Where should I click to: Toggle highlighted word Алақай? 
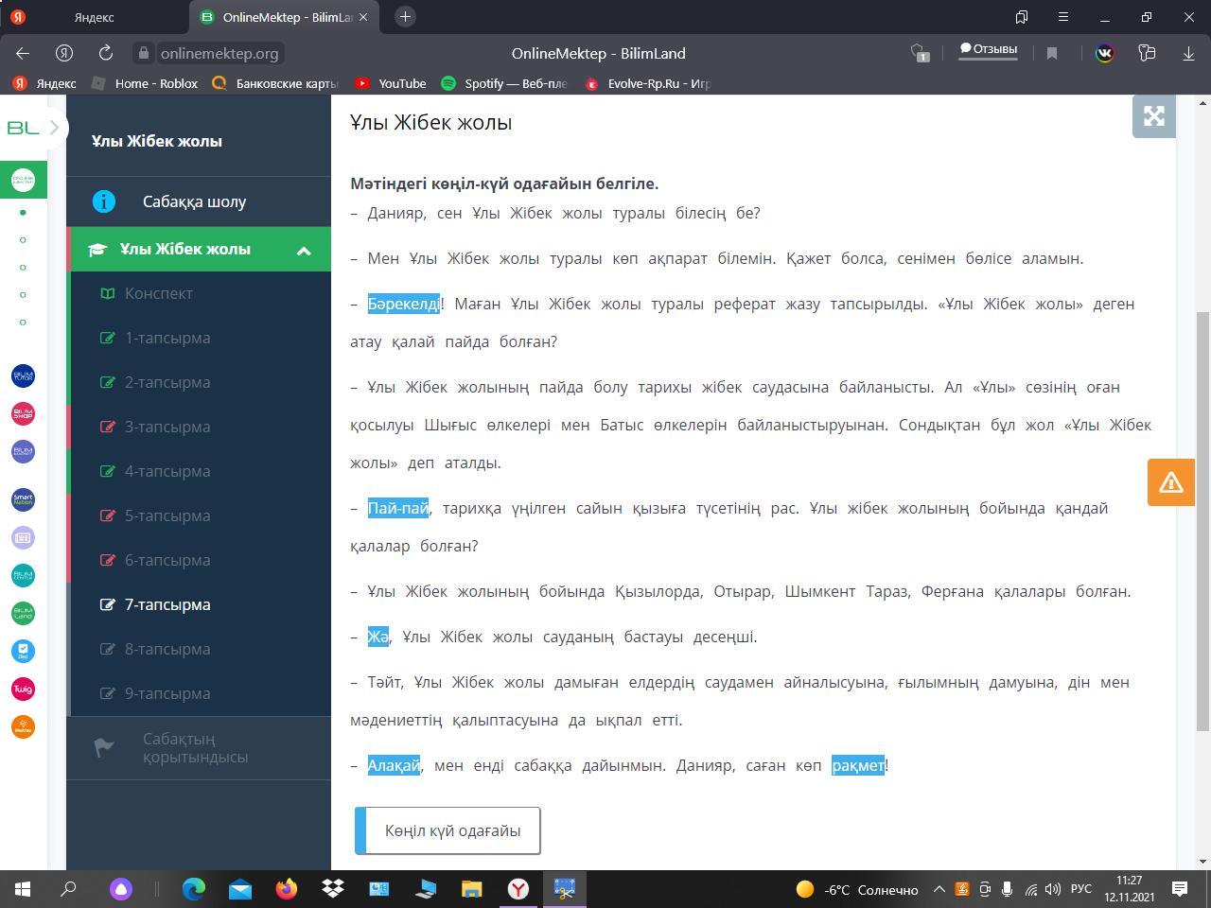click(394, 765)
